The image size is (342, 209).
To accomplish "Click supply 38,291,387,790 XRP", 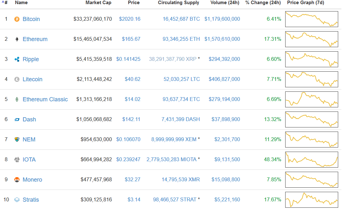I will [x=173, y=59].
